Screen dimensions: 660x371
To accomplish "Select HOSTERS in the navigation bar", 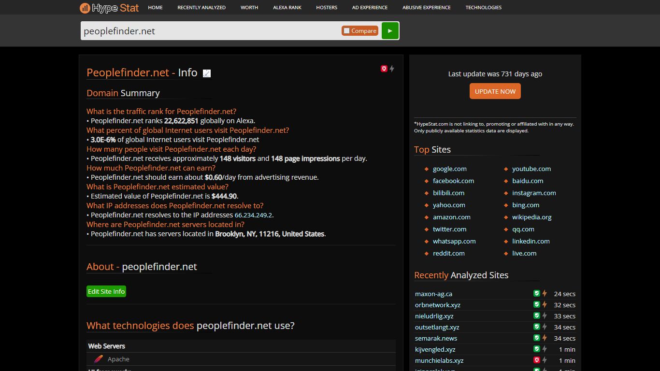I will pos(327,8).
